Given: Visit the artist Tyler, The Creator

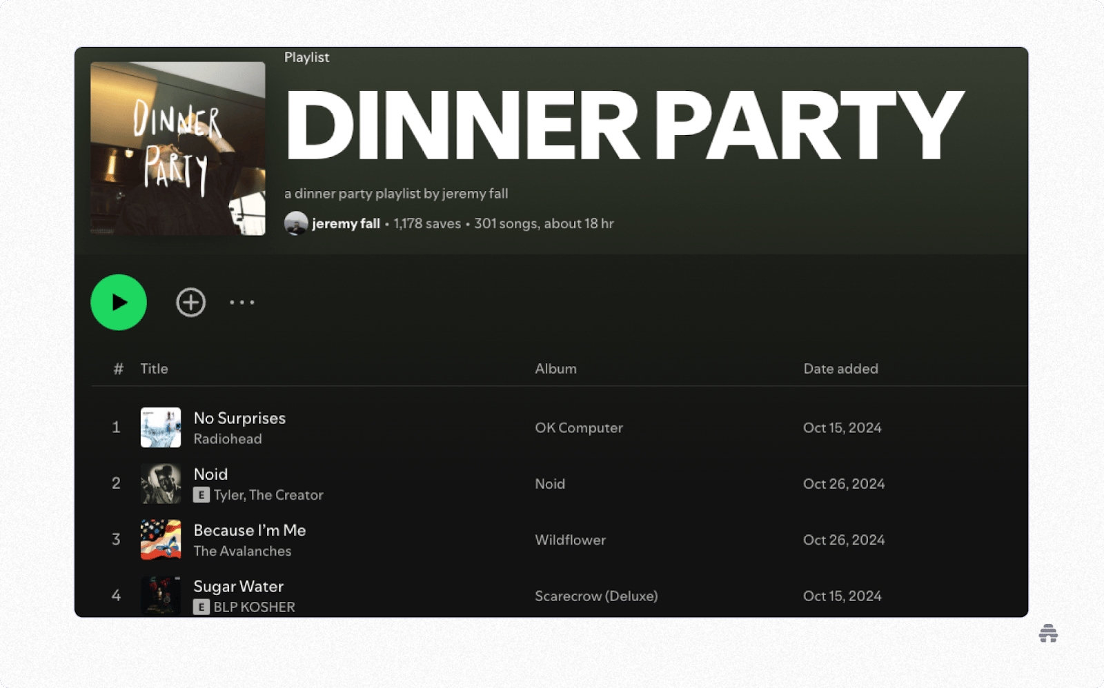Looking at the screenshot, I should pos(268,495).
